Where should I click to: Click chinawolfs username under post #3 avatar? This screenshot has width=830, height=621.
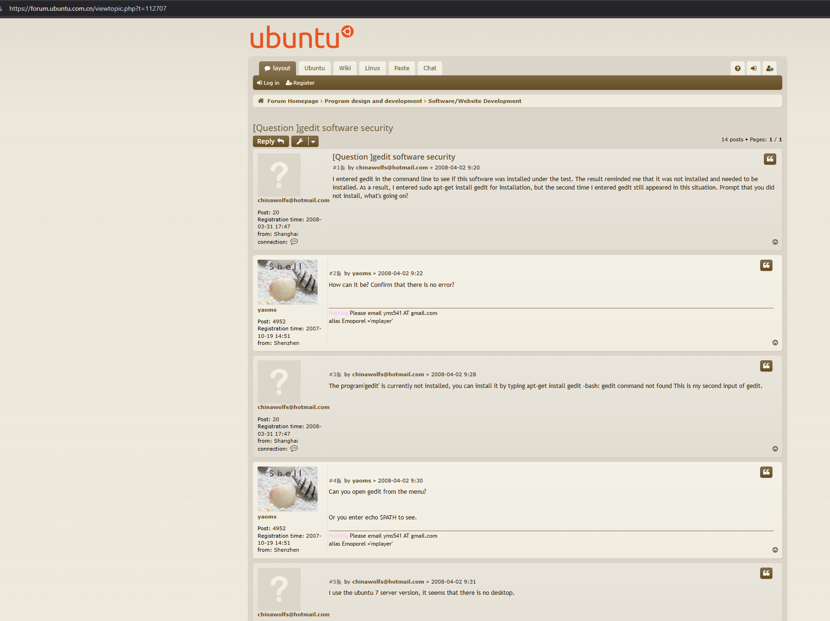tap(294, 407)
